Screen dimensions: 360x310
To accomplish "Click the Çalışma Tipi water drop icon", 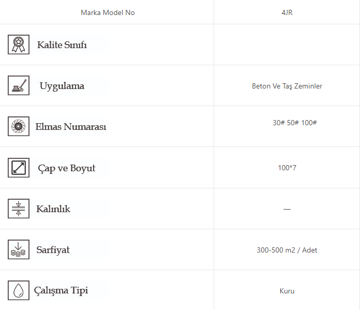I will pyautogui.click(x=19, y=290).
